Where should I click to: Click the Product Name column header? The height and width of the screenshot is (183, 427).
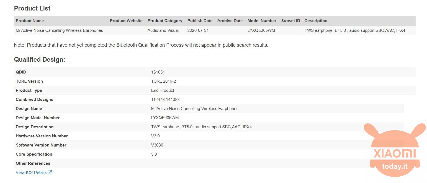pos(30,21)
